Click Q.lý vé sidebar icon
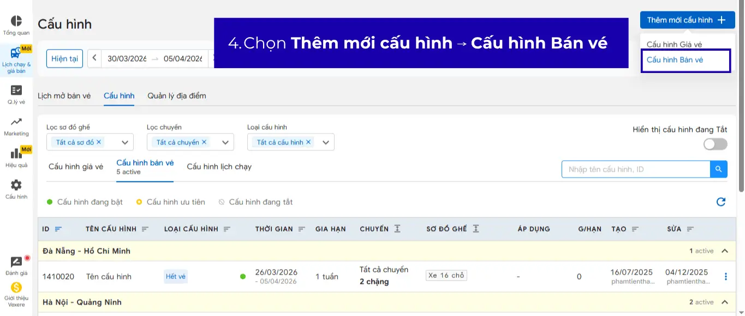Screen dimensions: 745x316 point(16,90)
